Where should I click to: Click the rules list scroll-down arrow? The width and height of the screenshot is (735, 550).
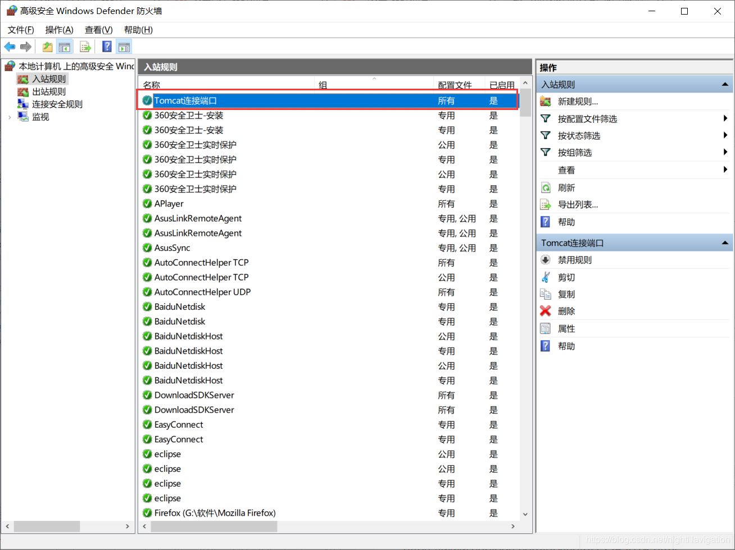click(525, 514)
